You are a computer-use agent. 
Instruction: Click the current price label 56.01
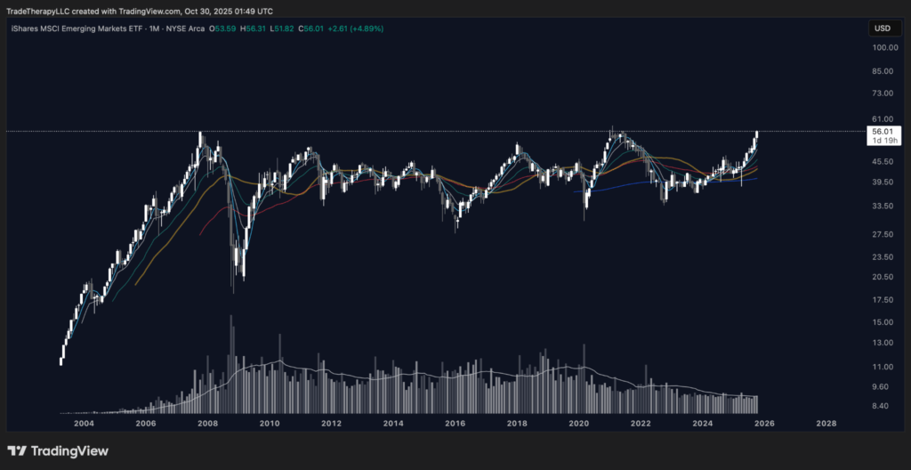click(882, 131)
